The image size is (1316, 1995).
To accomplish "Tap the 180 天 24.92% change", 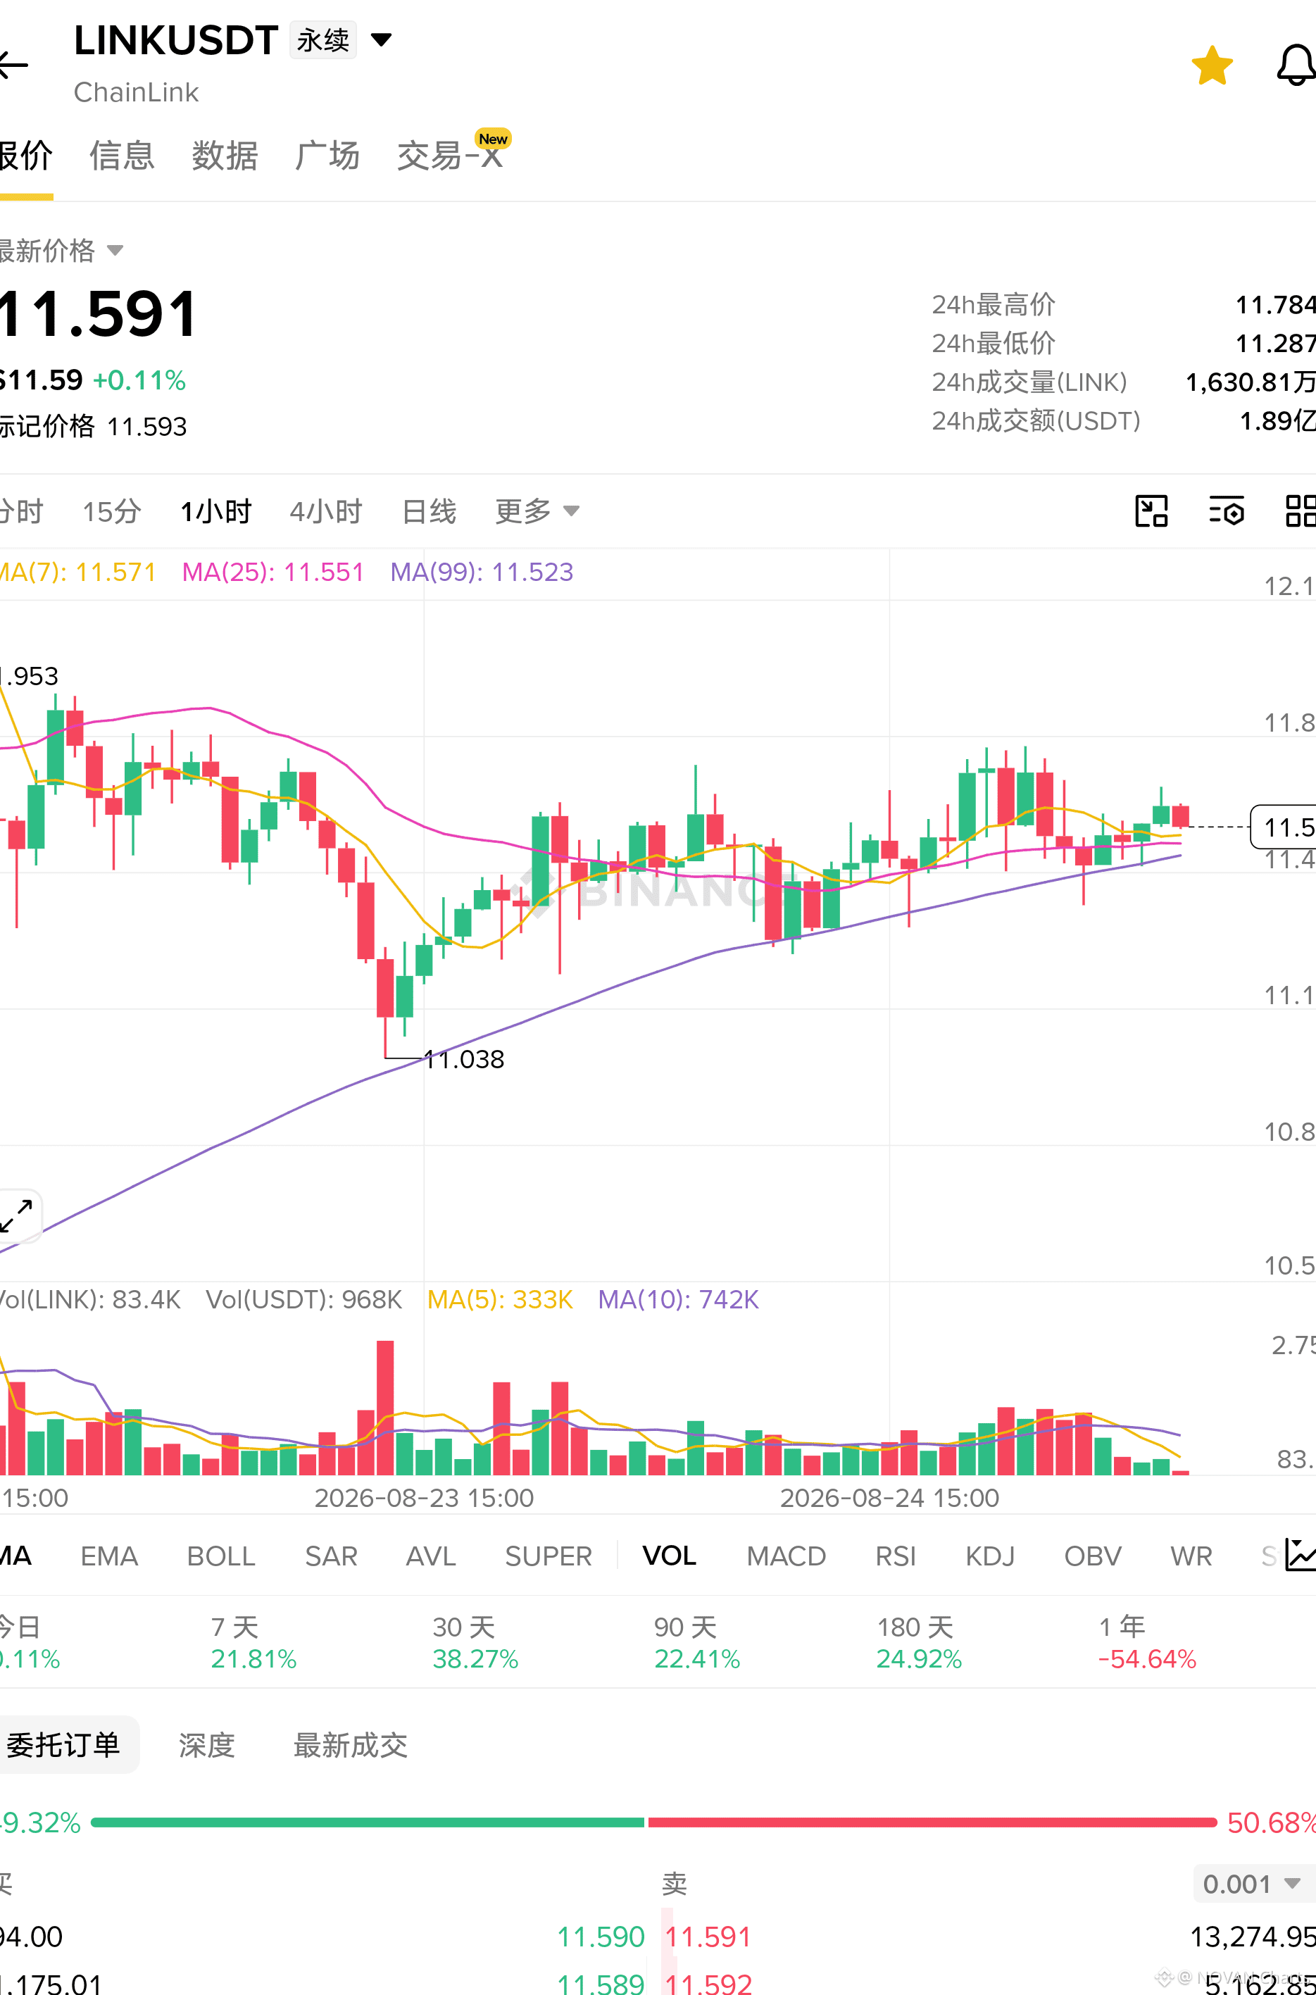I will tap(919, 1644).
